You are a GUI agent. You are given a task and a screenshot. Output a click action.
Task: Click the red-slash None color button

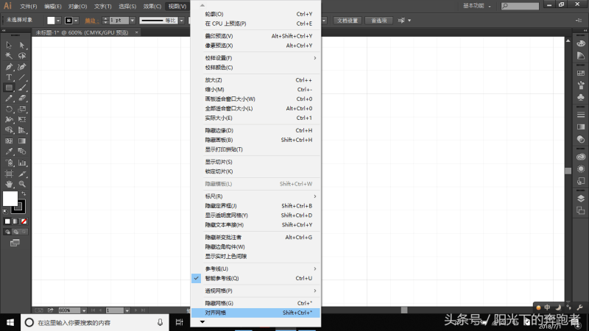[x=24, y=221]
